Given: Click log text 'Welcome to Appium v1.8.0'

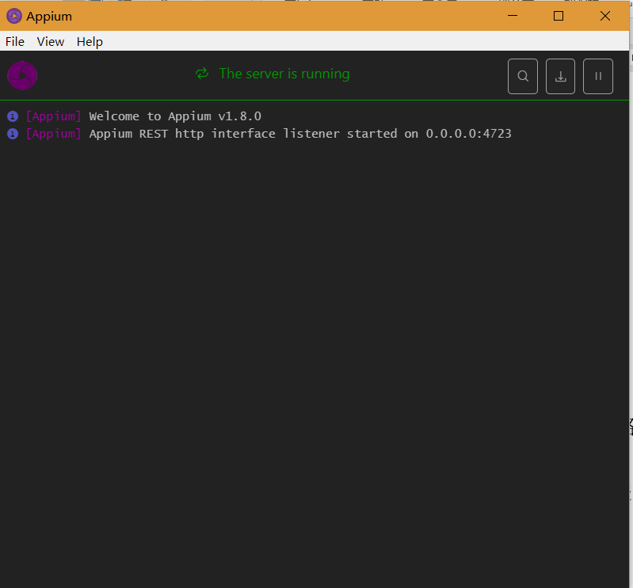Looking at the screenshot, I should (x=175, y=116).
